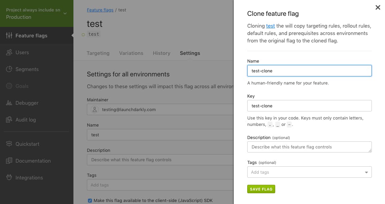Focus the clone Description text area
Image resolution: width=385 pixels, height=204 pixels.
click(x=309, y=147)
